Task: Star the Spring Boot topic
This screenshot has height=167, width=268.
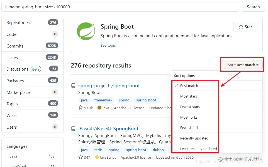Action: coord(245,27)
